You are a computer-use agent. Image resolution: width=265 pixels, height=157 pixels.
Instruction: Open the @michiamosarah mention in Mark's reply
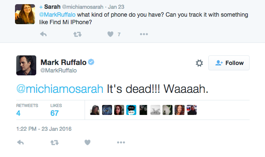click(60, 89)
